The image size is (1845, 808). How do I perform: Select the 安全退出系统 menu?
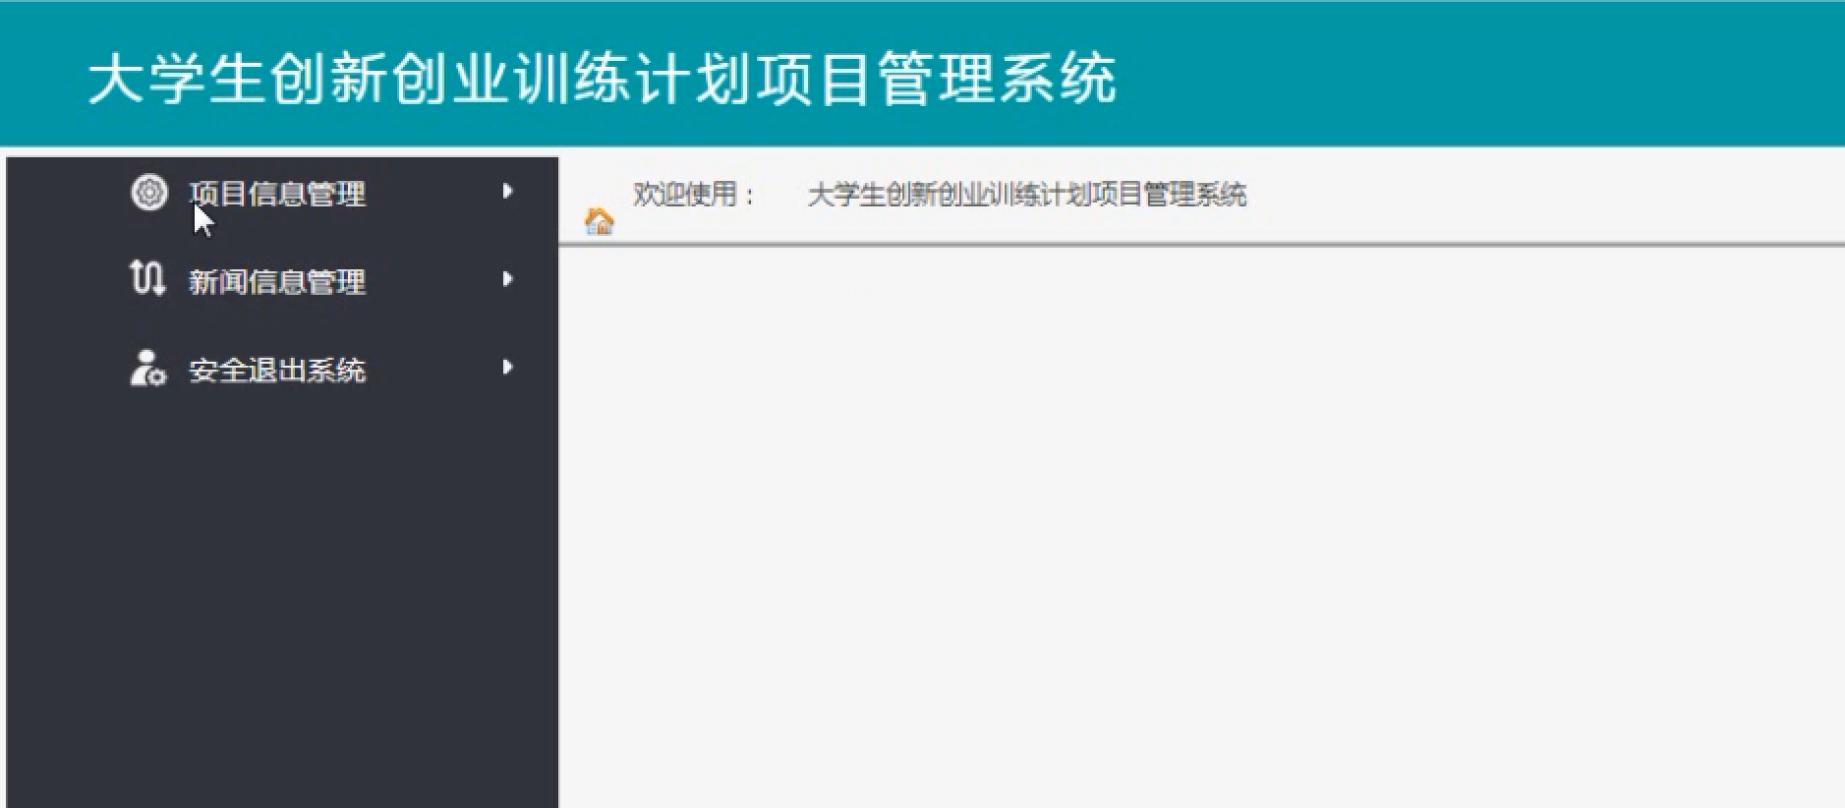pos(277,371)
